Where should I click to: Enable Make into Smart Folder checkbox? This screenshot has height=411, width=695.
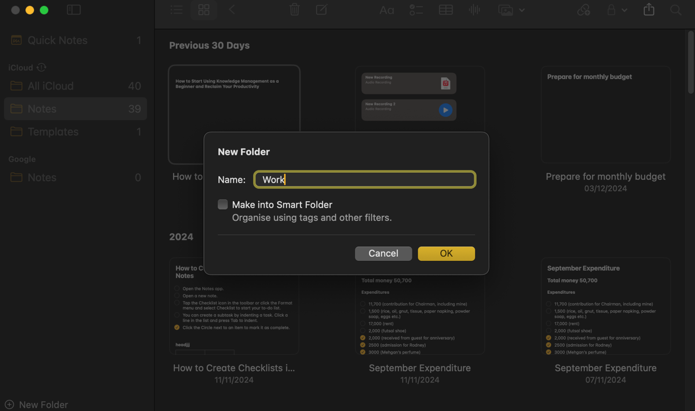[x=222, y=204]
